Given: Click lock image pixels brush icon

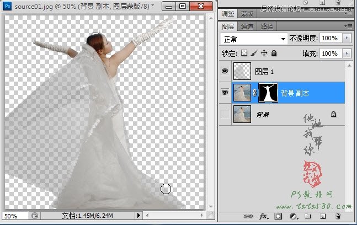Looking at the screenshot, I should point(254,53).
